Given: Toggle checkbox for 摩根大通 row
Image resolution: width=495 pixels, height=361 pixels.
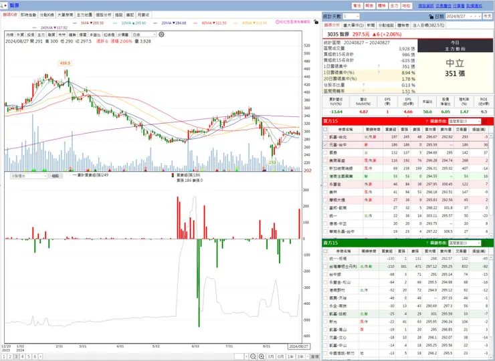Looking at the screenshot, I should [x=325, y=200].
